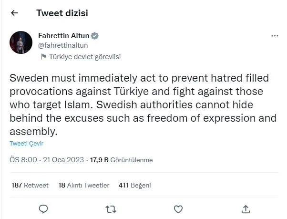Click the retweet arrows icon
Screen dimensions: 287x219
click(x=110, y=209)
